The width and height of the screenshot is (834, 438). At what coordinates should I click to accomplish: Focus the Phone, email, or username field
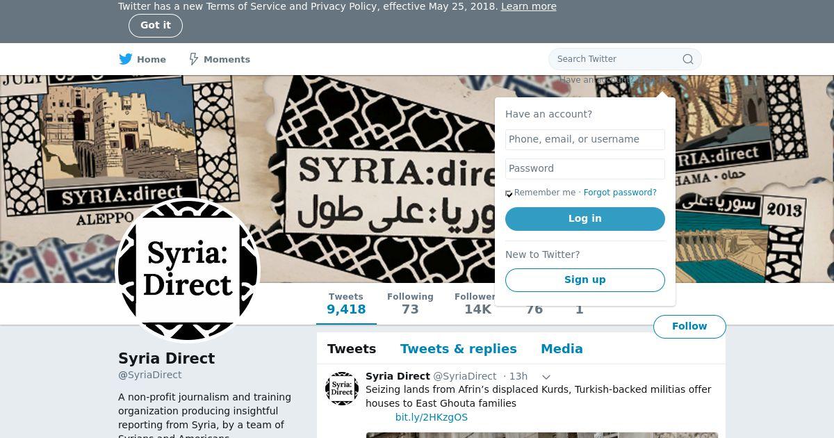click(585, 139)
